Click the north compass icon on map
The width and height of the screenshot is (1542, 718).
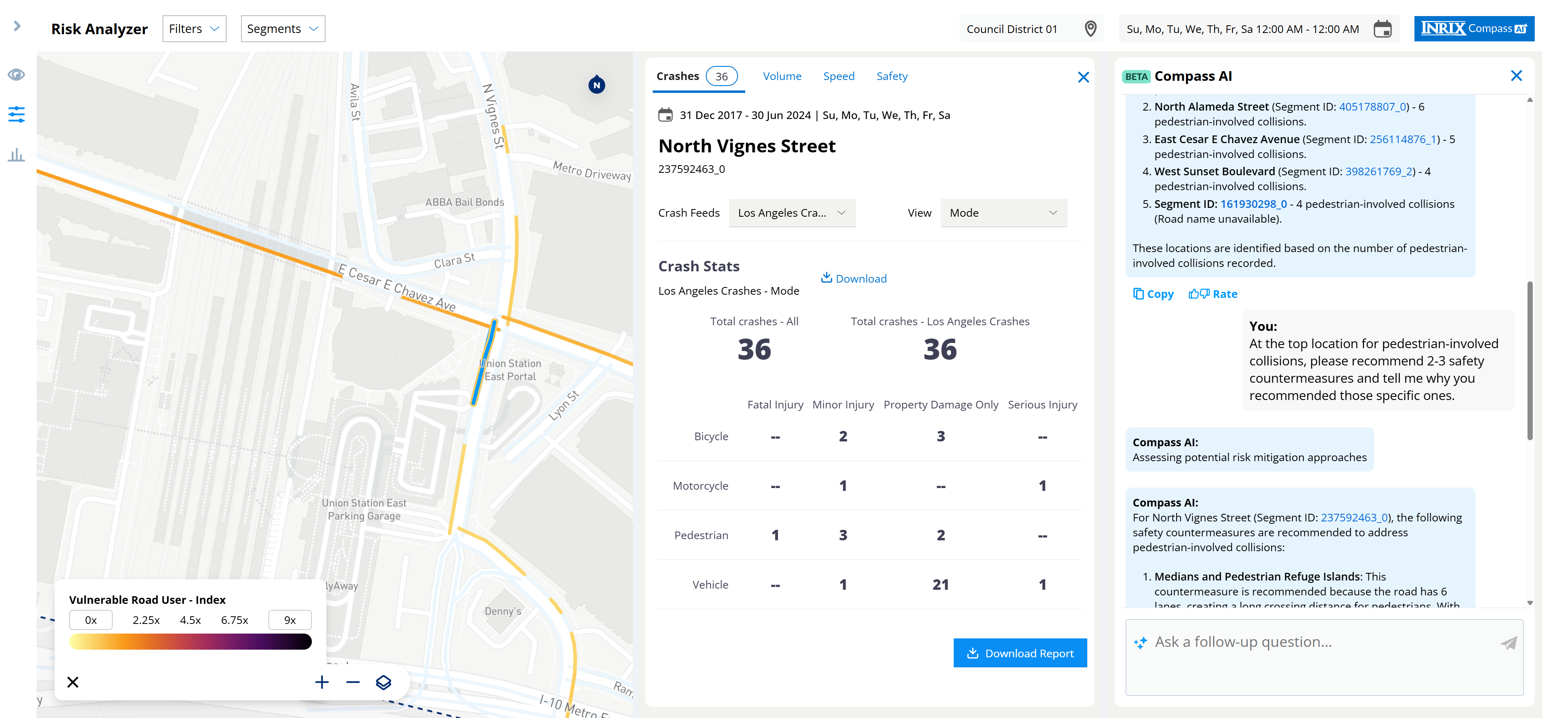tap(596, 85)
